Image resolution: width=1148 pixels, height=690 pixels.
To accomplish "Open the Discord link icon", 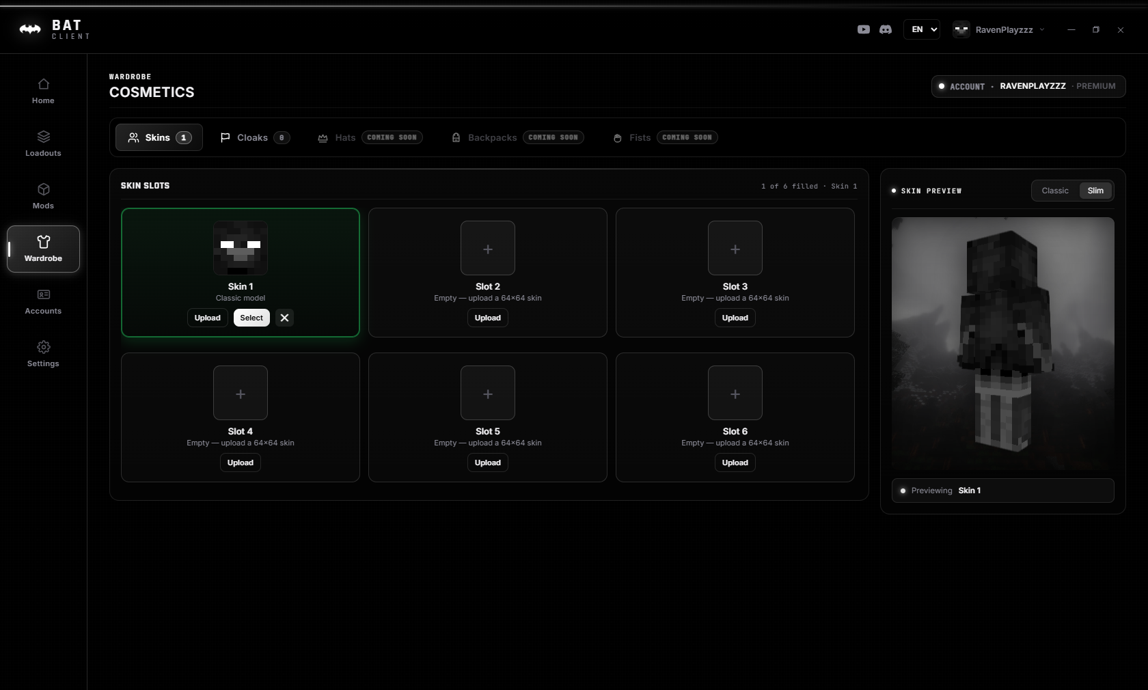I will (x=886, y=29).
